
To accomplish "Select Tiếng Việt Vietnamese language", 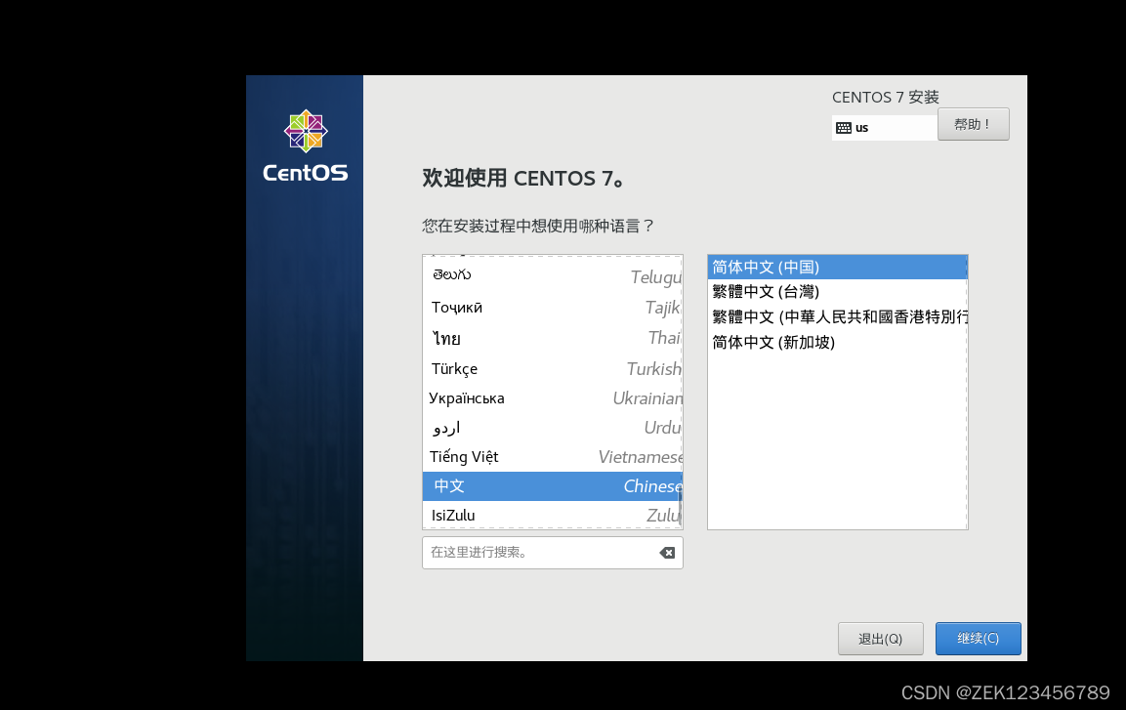I will pos(552,457).
